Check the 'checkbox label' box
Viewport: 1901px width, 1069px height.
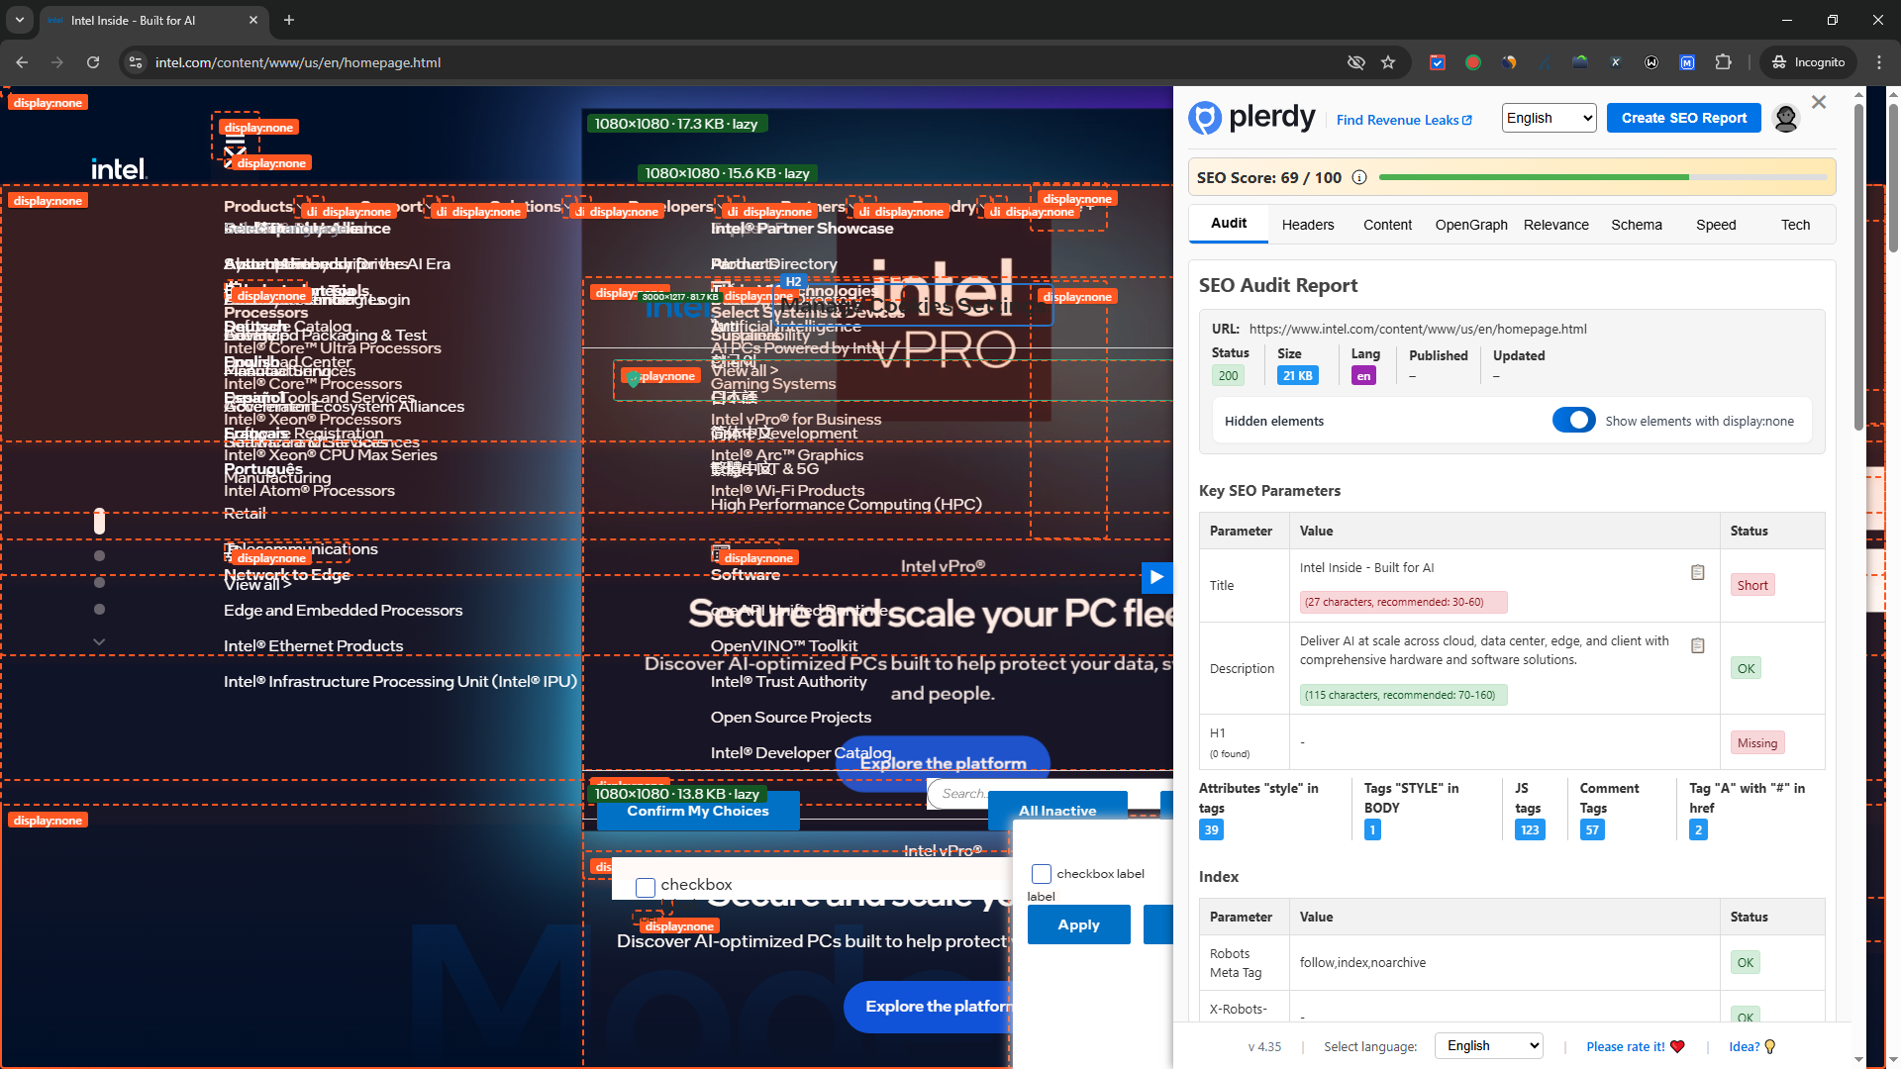(1041, 874)
